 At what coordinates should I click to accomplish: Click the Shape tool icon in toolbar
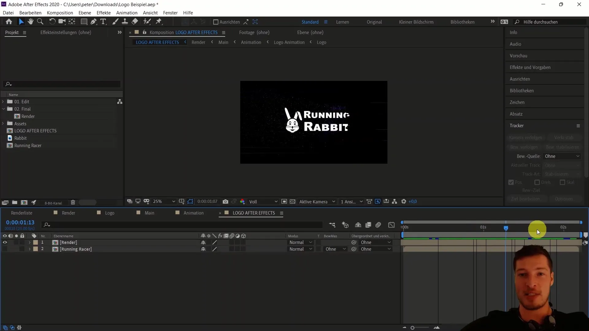coord(84,22)
